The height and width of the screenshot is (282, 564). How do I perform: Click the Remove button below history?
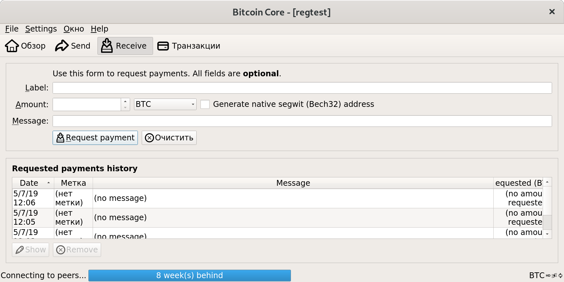click(x=77, y=250)
